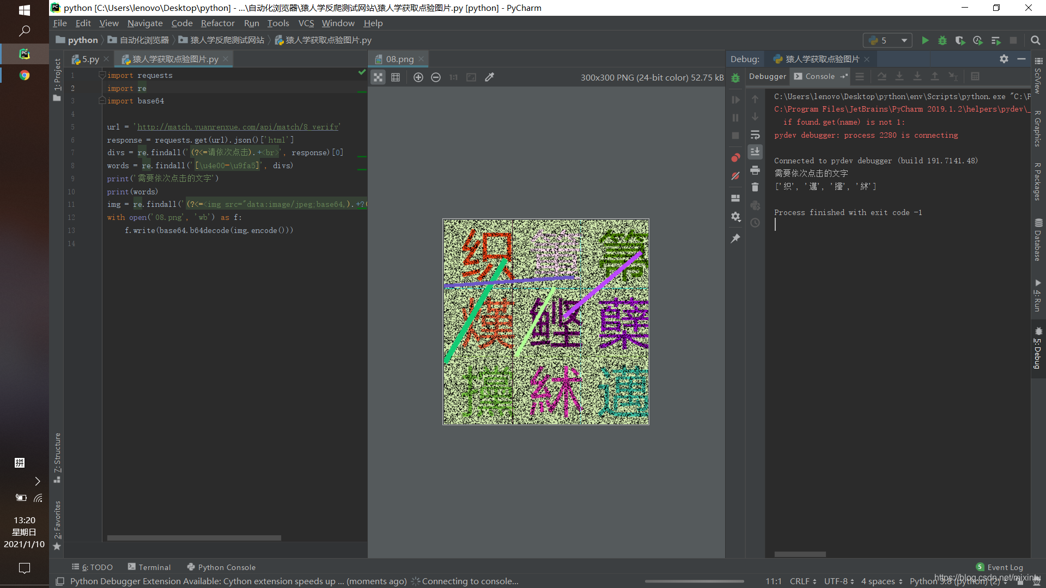
Task: Click the captcha image in viewer
Action: point(546,321)
